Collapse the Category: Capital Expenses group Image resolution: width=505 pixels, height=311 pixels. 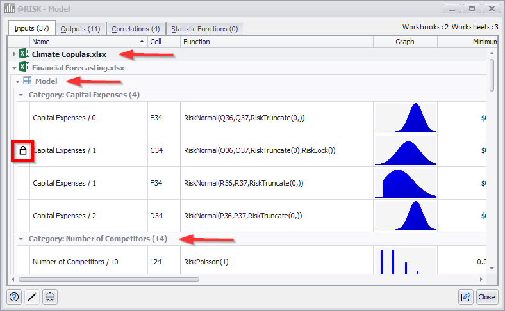pos(21,95)
